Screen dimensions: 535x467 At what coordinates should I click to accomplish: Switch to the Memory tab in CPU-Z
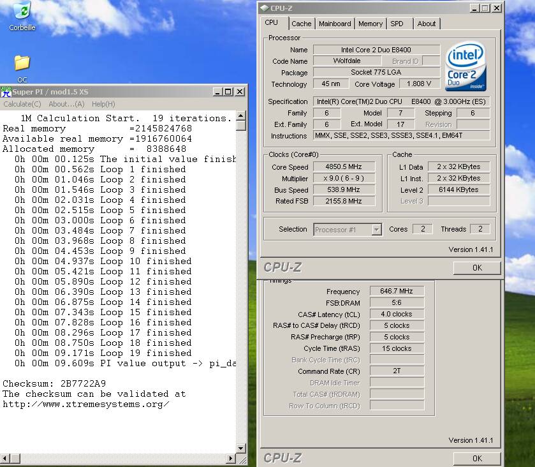(x=370, y=24)
